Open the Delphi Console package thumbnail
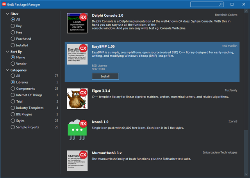 click(77, 23)
